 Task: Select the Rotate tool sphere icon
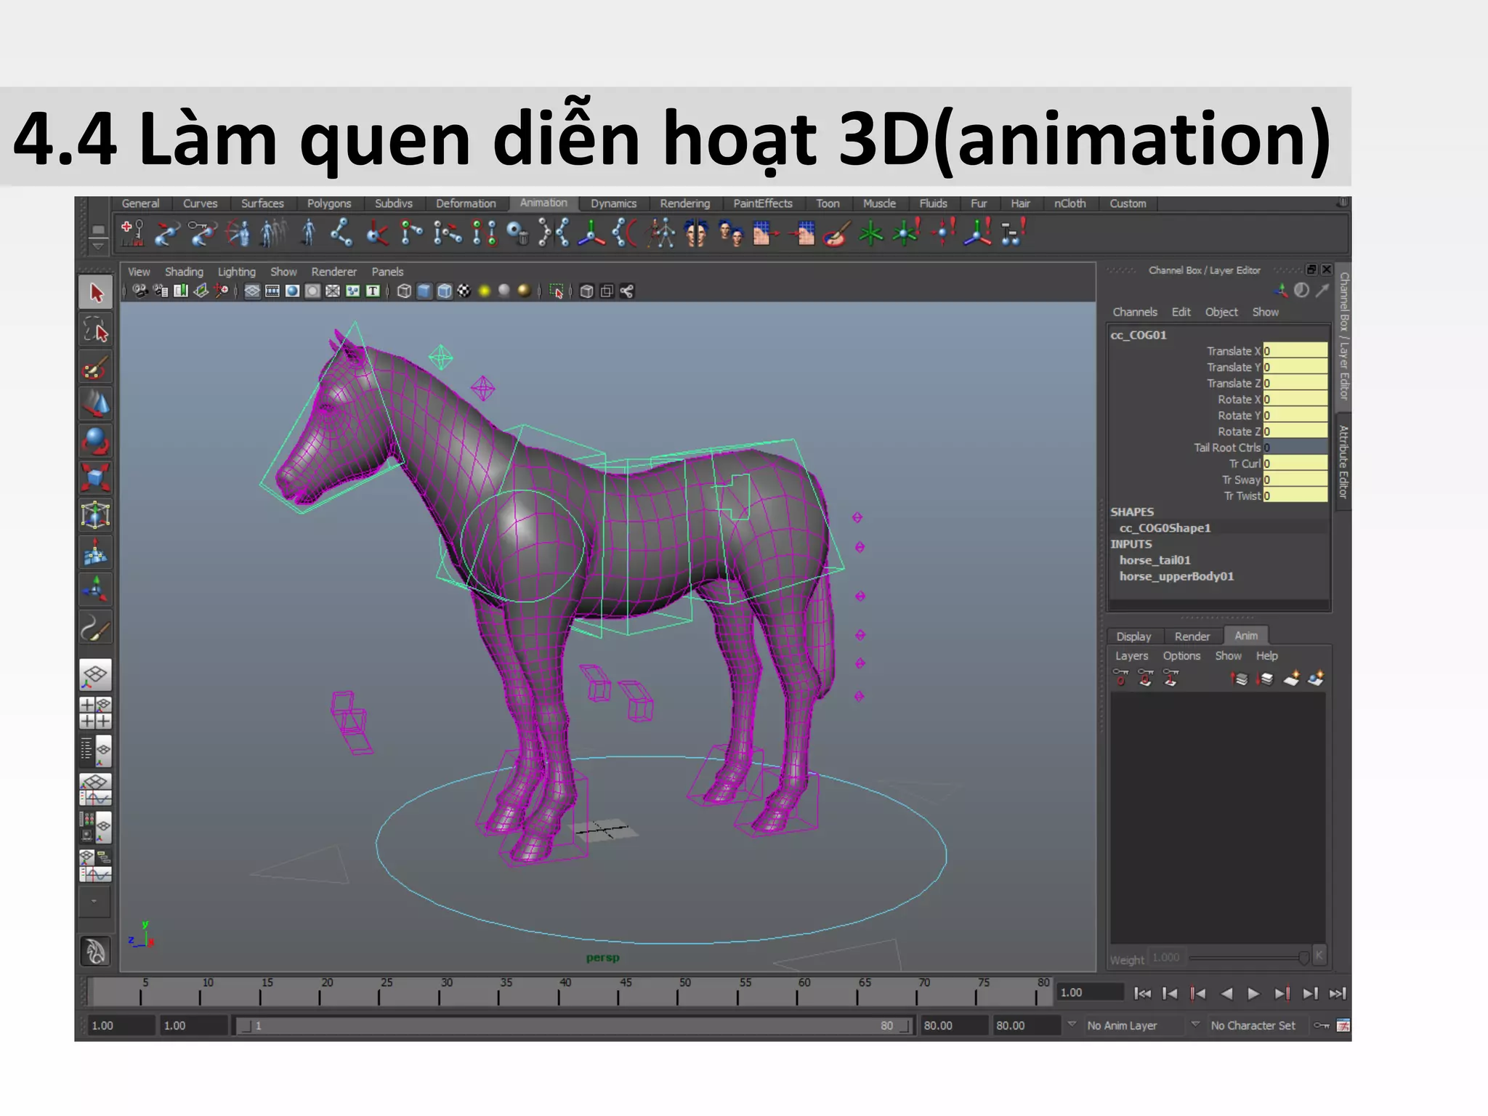click(95, 440)
